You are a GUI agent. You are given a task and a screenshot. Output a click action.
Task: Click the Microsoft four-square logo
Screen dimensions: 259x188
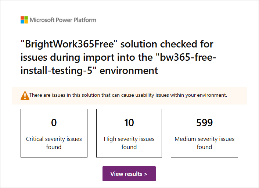24,20
